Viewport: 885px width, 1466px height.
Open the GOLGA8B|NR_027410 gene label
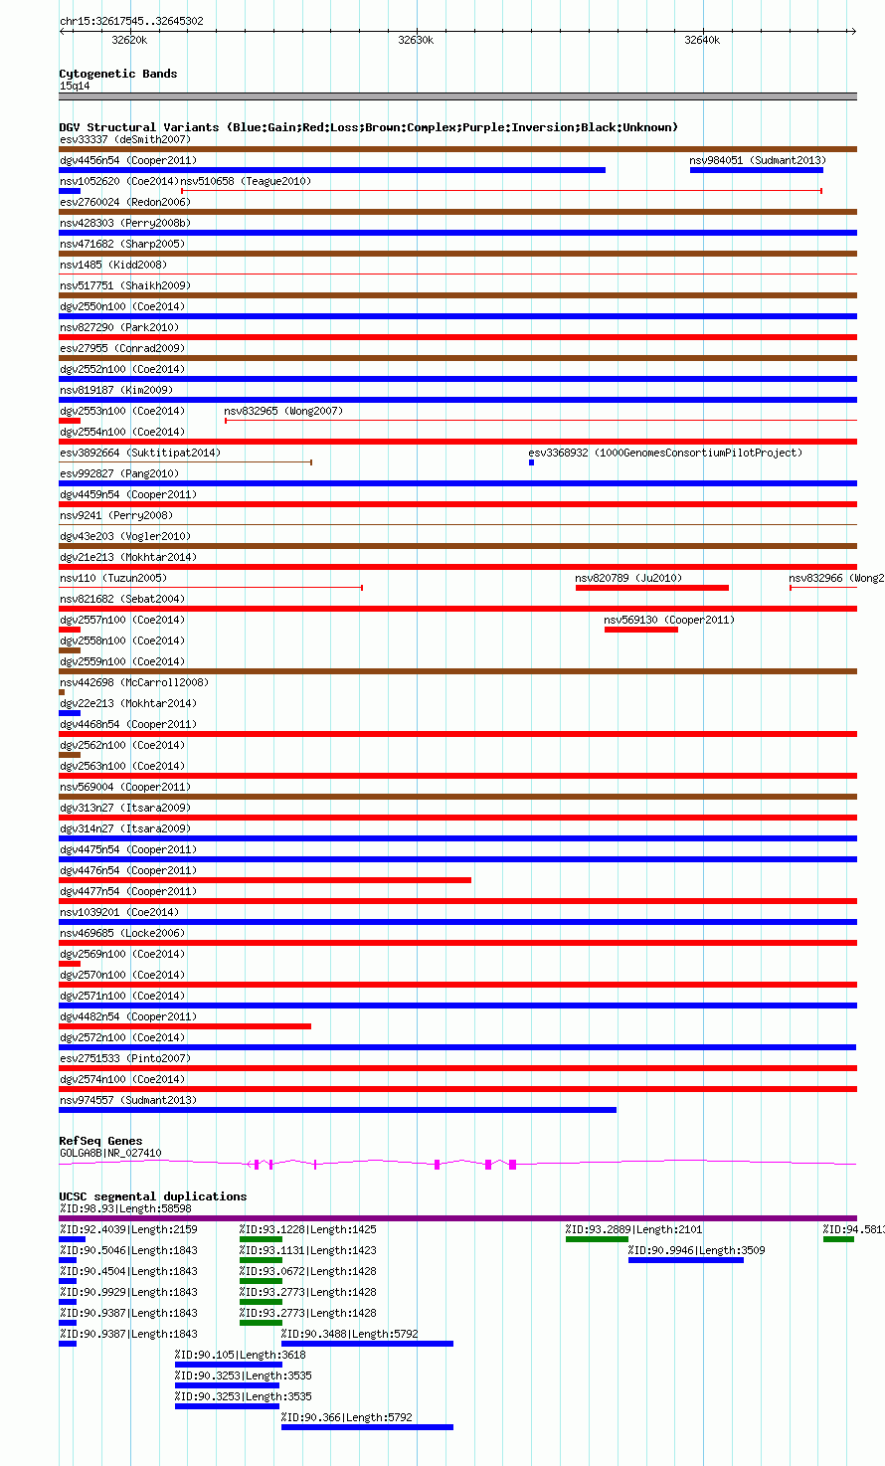(x=110, y=1153)
